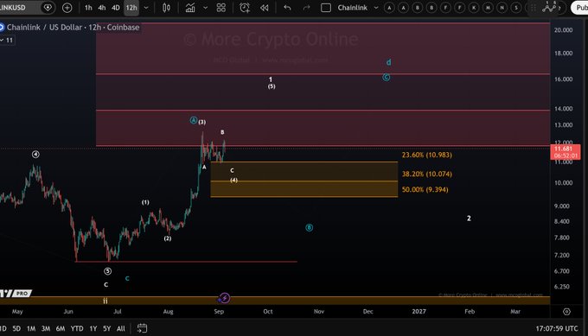Collapse the indicator legend showing 11

pos(7,40)
